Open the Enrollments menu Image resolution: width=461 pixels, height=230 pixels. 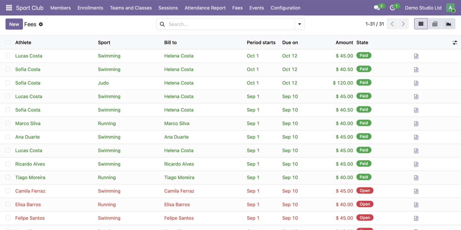point(90,8)
